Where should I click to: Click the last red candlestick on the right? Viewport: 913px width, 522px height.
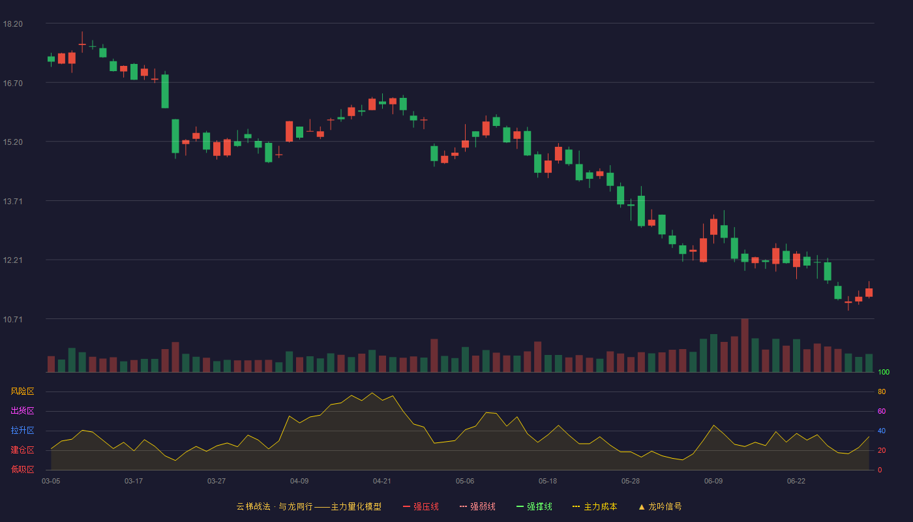point(869,292)
